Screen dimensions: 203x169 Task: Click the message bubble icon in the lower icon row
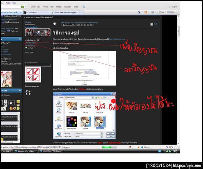click(29, 94)
